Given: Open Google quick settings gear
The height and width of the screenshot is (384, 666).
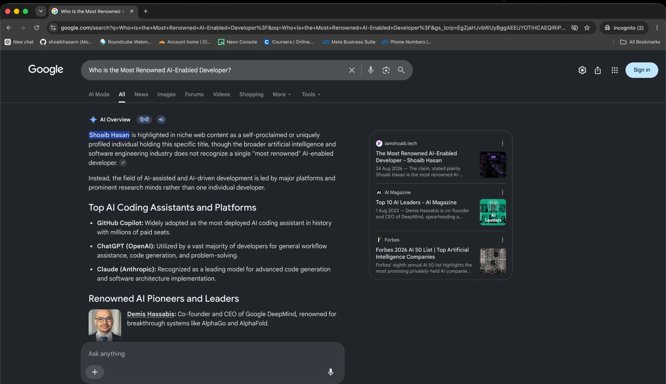Looking at the screenshot, I should (x=582, y=70).
